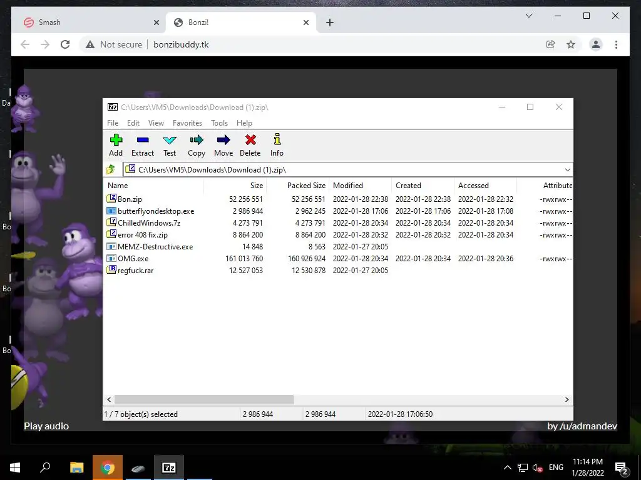The height and width of the screenshot is (480, 641).
Task: Sort by Accessed column header
Action: [x=485, y=185]
